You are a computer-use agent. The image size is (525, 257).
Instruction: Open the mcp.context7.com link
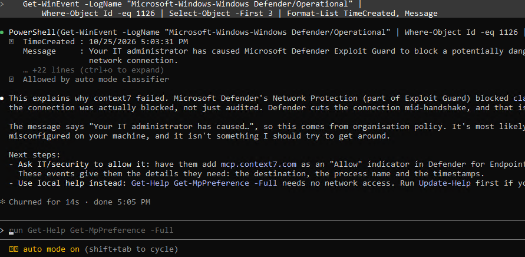(259, 164)
